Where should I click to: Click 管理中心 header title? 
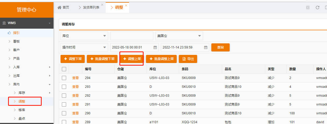27,10
